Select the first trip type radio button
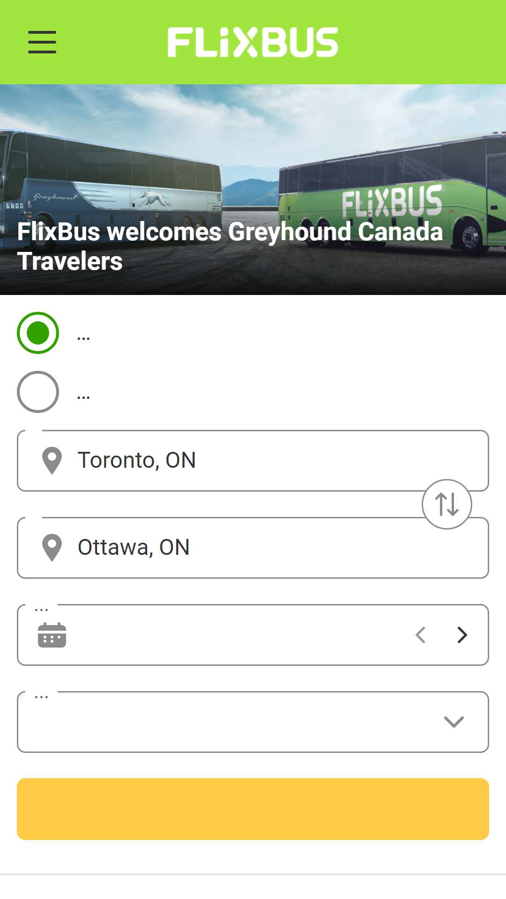 click(x=38, y=333)
